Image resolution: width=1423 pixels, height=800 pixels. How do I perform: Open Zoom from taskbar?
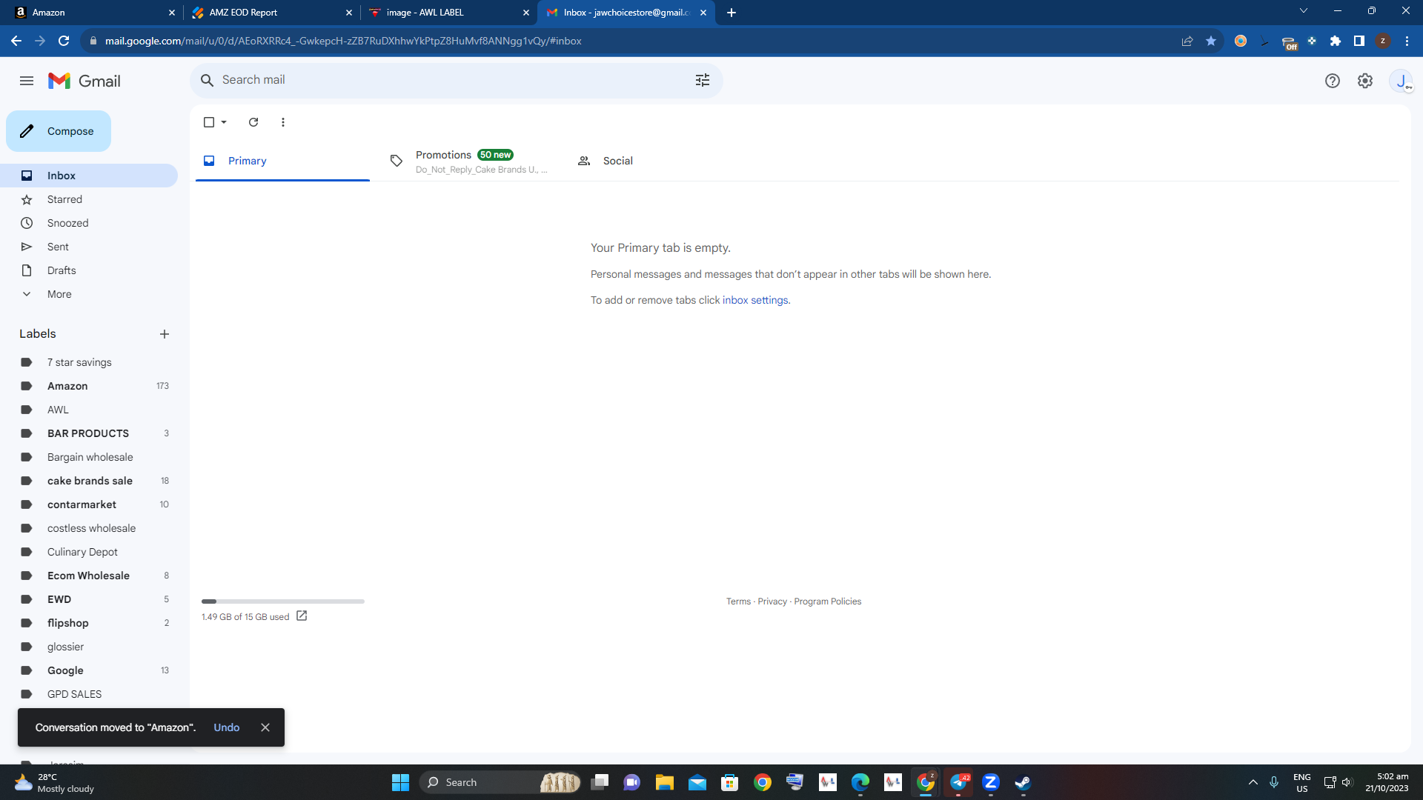click(990, 782)
